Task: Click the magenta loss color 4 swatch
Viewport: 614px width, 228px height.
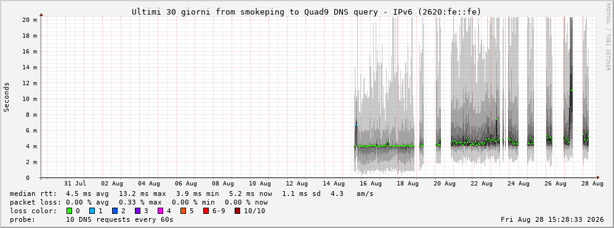Action: pos(160,211)
